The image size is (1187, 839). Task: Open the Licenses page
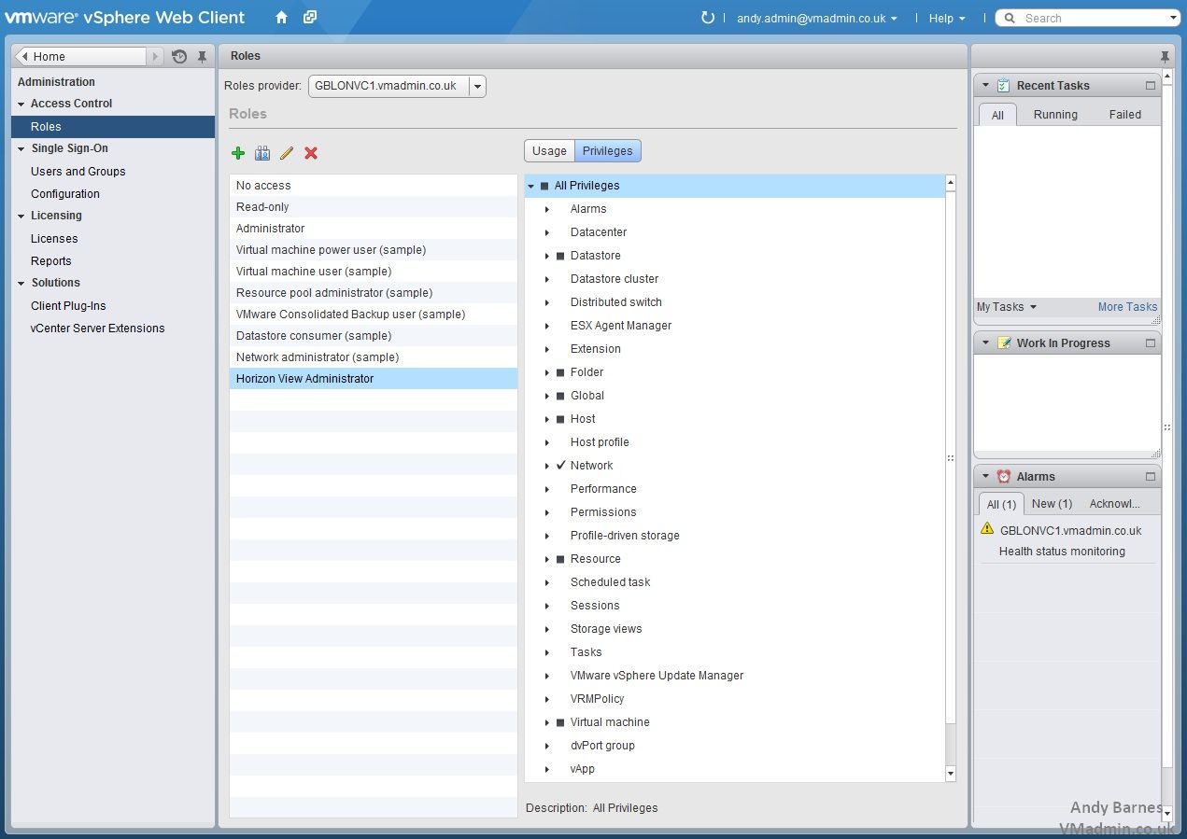[54, 239]
